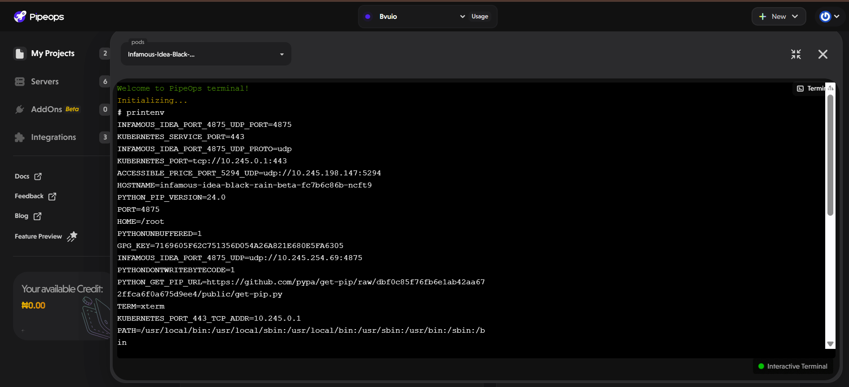The width and height of the screenshot is (849, 387).
Task: Click the Docs external link icon
Action: (x=38, y=176)
